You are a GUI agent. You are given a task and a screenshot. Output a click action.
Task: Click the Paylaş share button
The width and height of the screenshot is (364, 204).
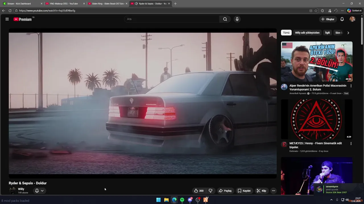(225, 191)
